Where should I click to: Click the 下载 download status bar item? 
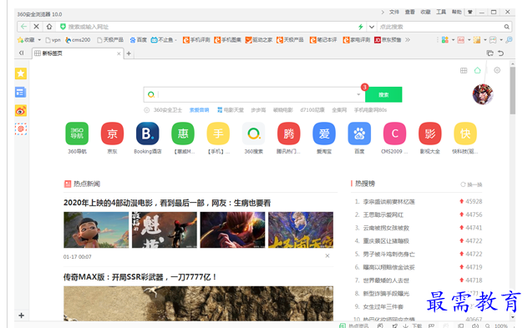[413, 325]
